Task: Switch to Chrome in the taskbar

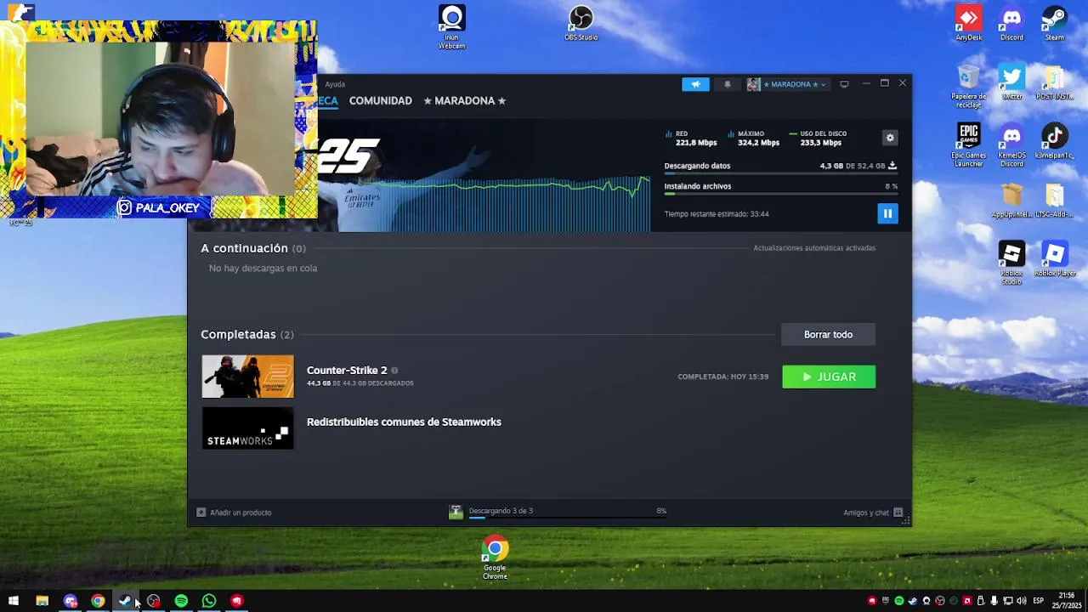Action: point(98,601)
